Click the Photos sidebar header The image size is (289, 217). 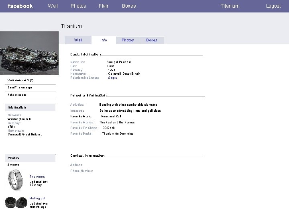click(30, 158)
